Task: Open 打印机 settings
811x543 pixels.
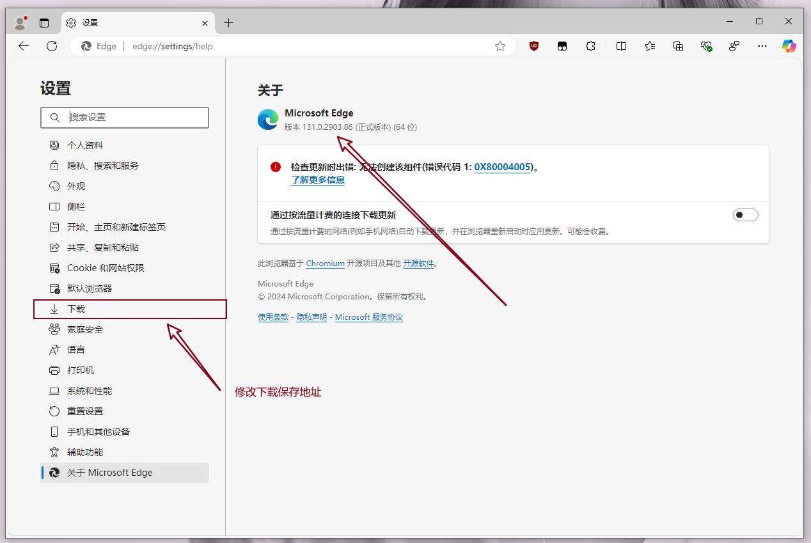Action: tap(125, 370)
